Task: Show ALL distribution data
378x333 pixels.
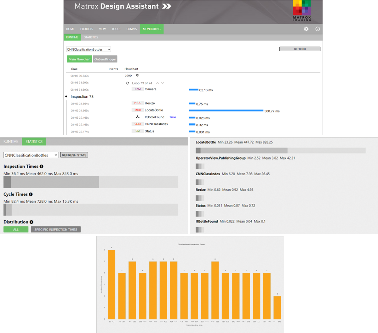Action: (x=16, y=229)
